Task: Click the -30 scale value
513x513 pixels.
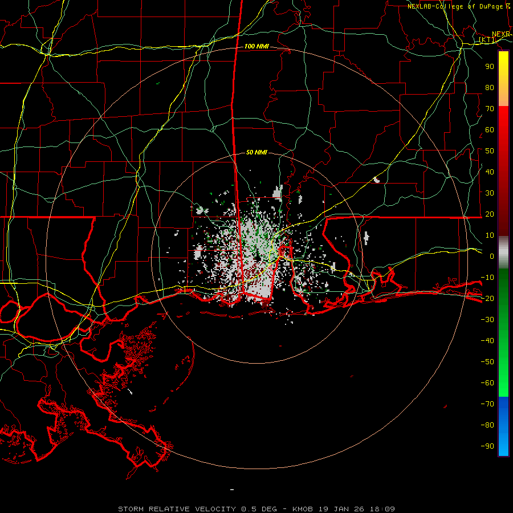Action: coord(487,320)
